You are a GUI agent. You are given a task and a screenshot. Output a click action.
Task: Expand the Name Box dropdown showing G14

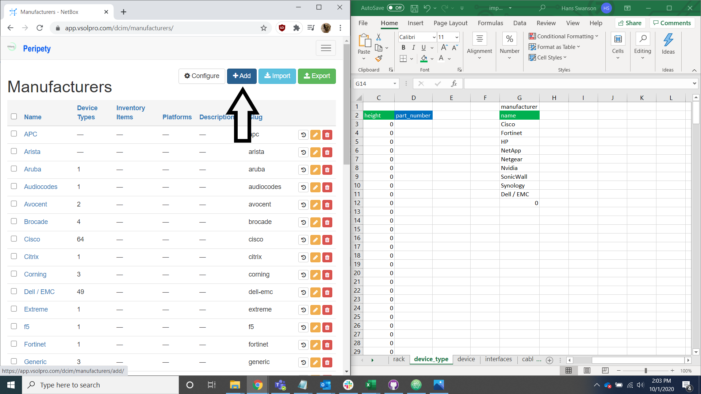(x=395, y=84)
